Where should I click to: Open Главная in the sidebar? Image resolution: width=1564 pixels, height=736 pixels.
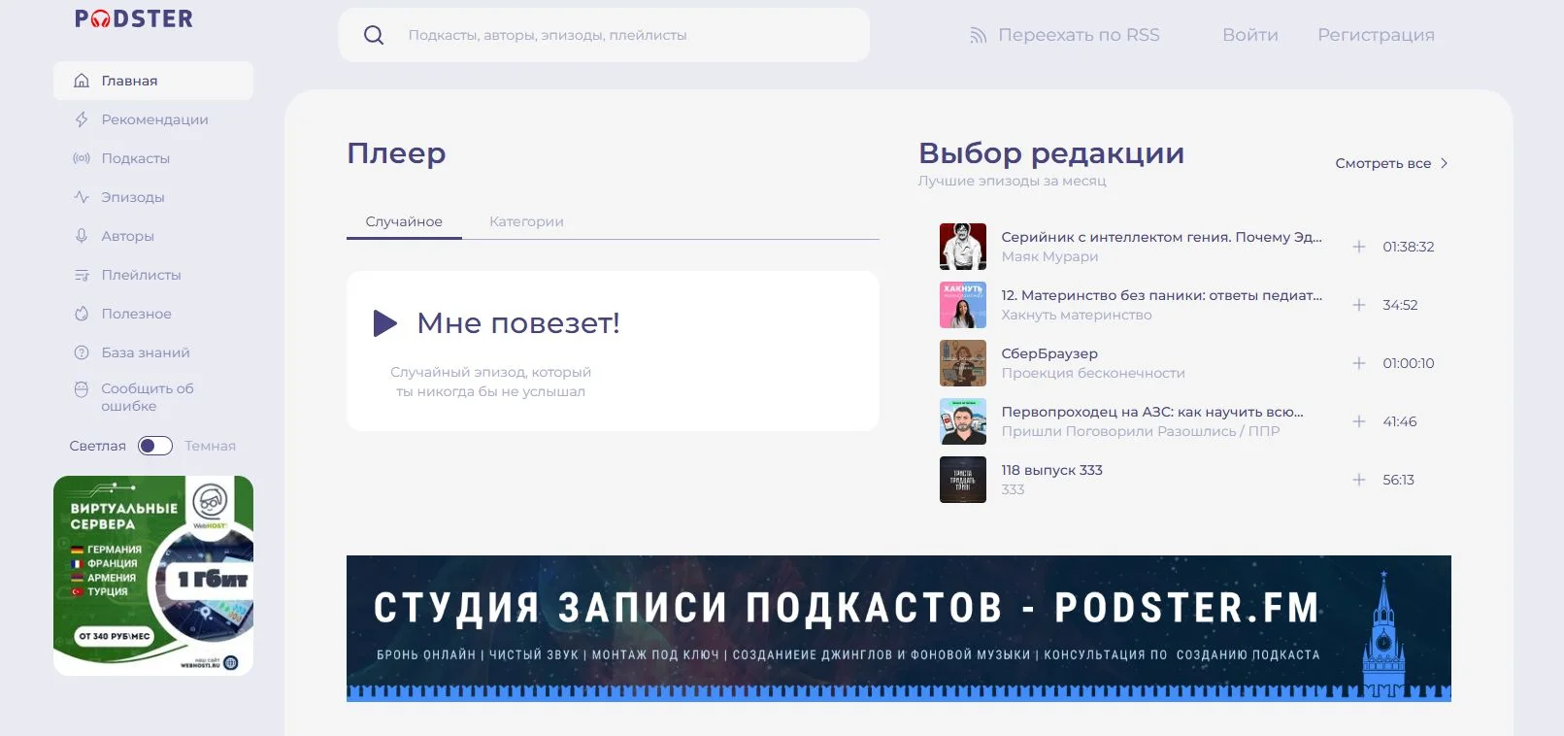(x=153, y=81)
